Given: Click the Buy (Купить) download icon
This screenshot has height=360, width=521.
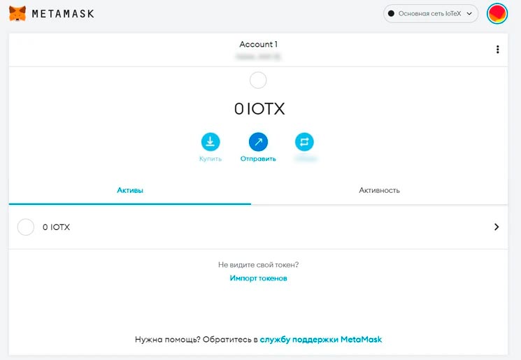Looking at the screenshot, I should (210, 142).
